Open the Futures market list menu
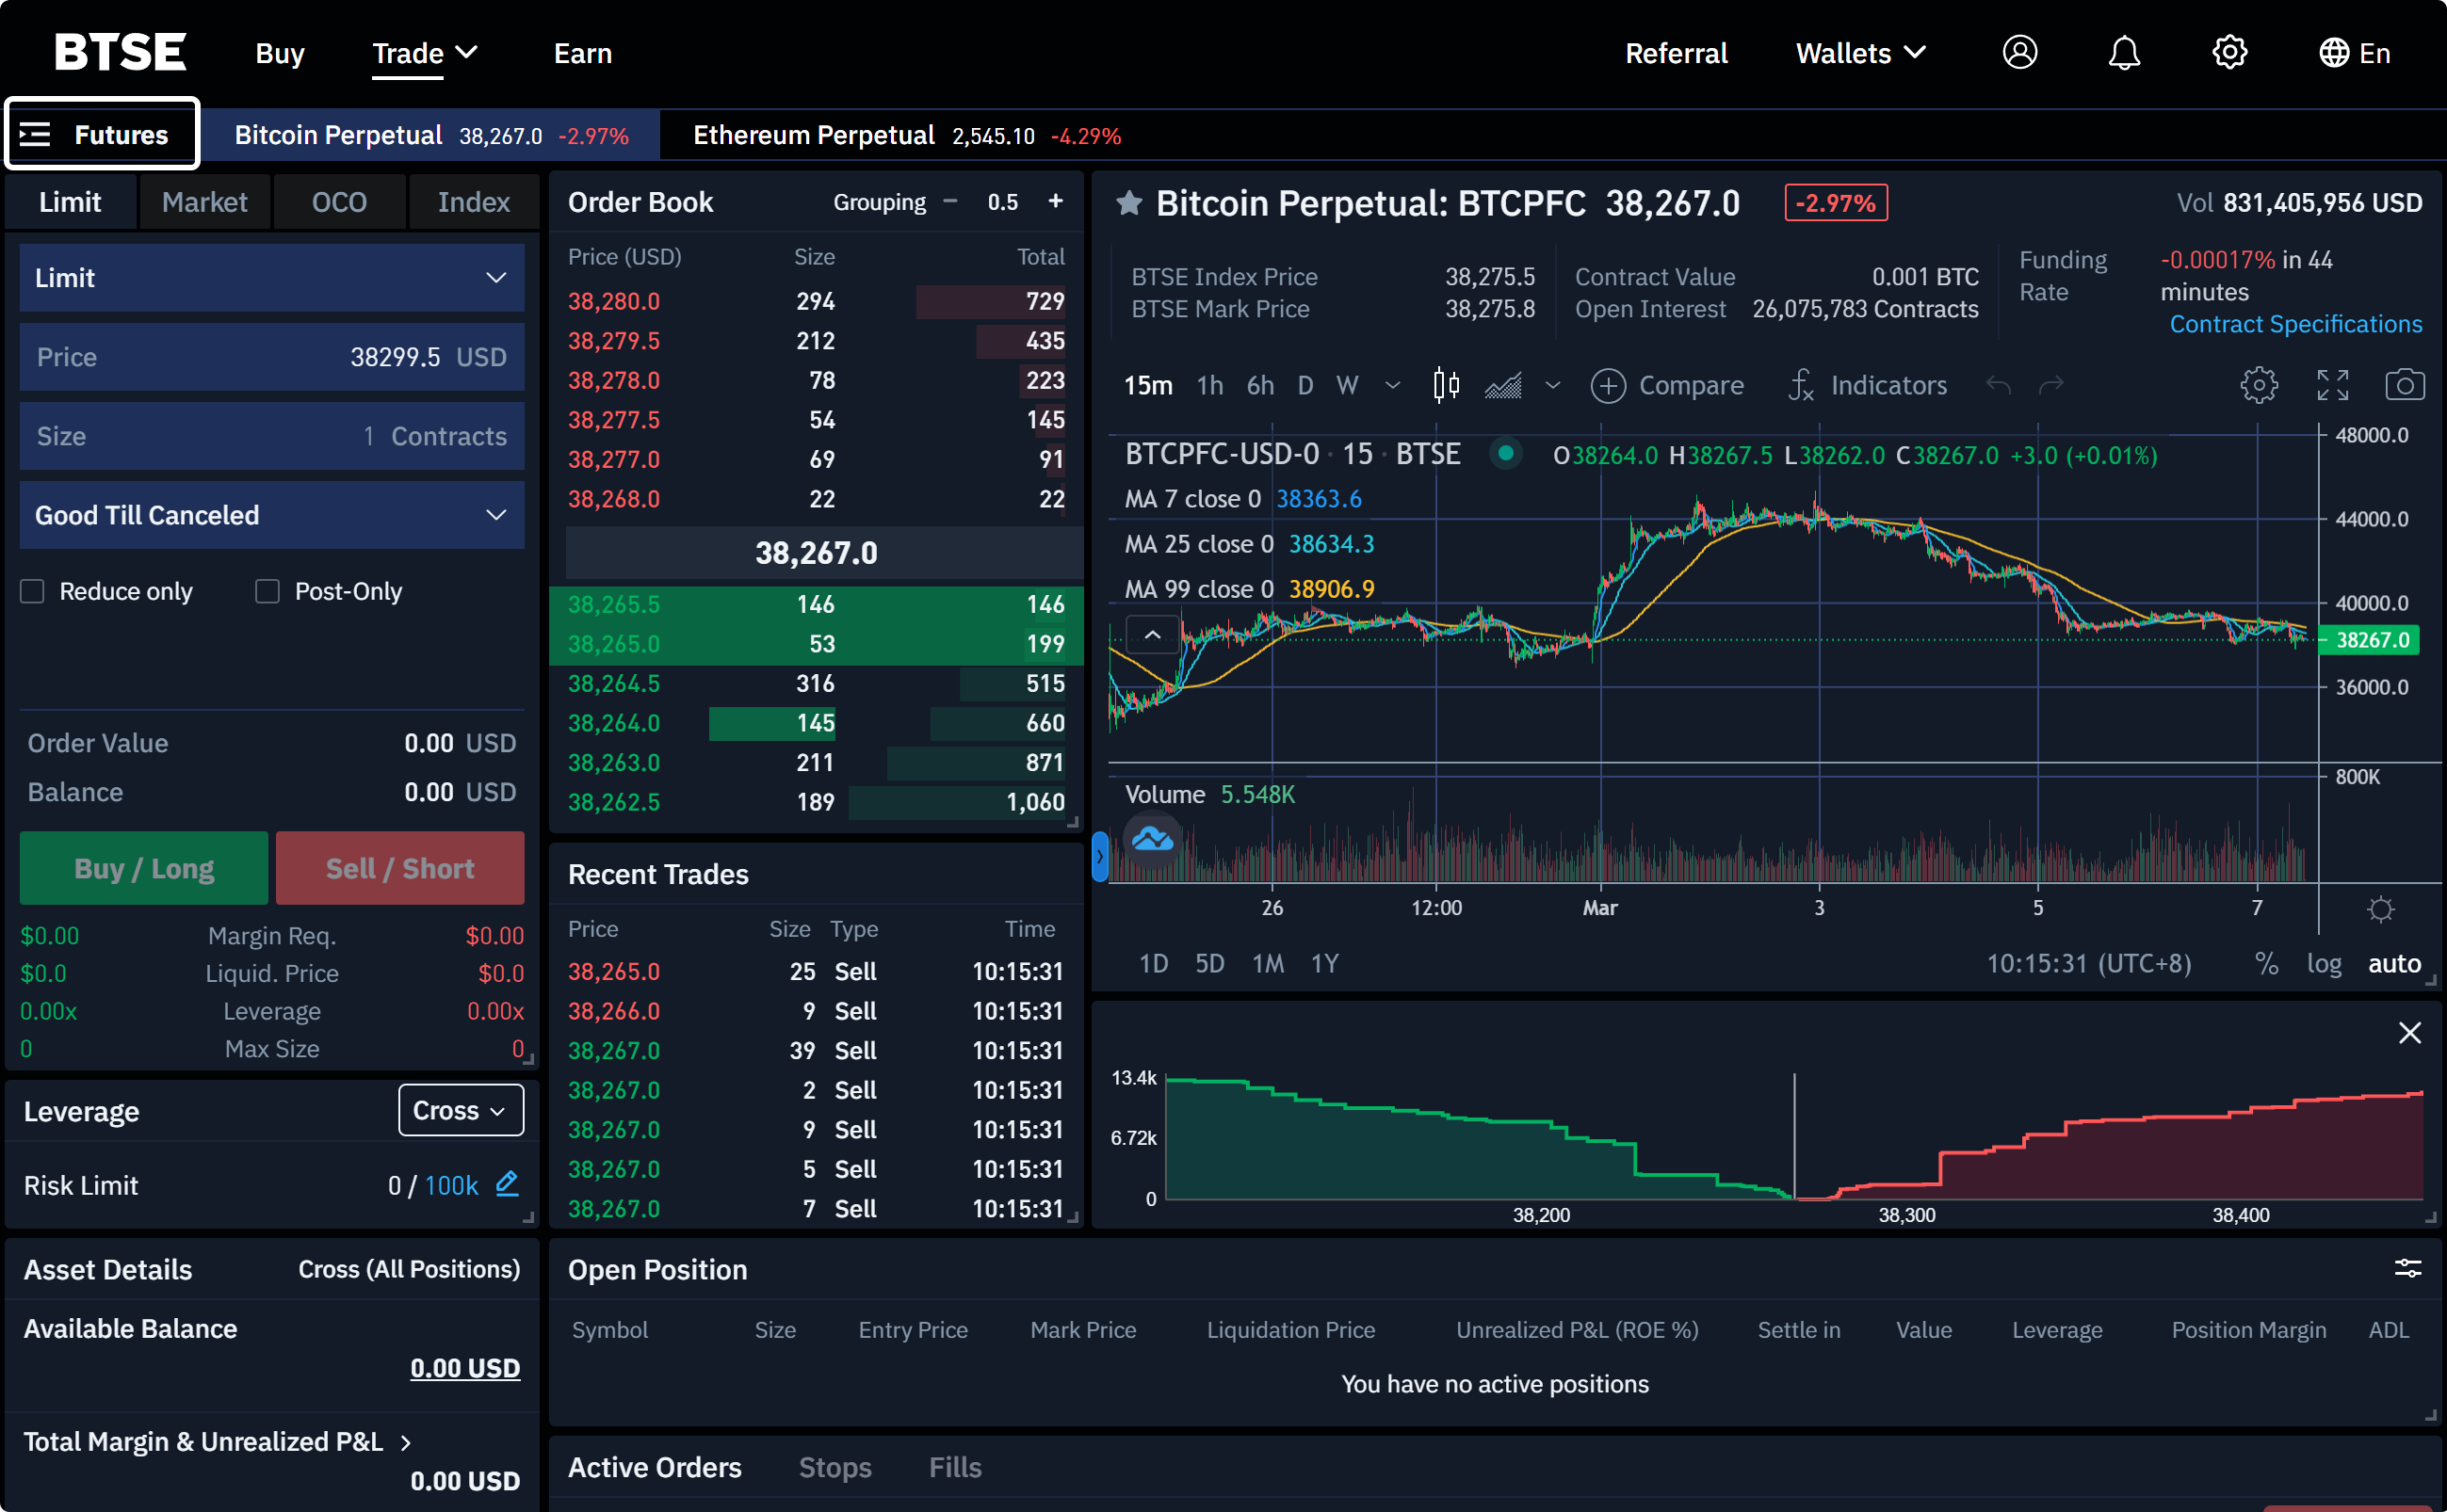Viewport: 2447px width, 1512px height. 102,134
